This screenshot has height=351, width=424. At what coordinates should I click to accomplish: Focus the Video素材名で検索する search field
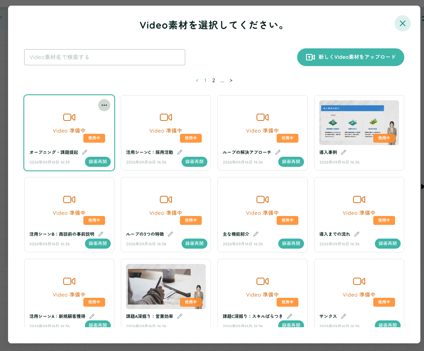coord(105,57)
